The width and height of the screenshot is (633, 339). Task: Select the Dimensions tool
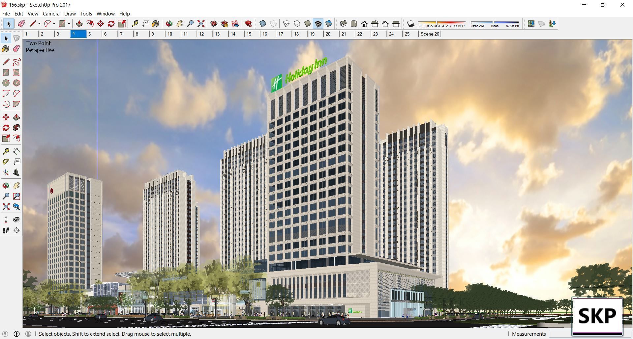tap(16, 151)
